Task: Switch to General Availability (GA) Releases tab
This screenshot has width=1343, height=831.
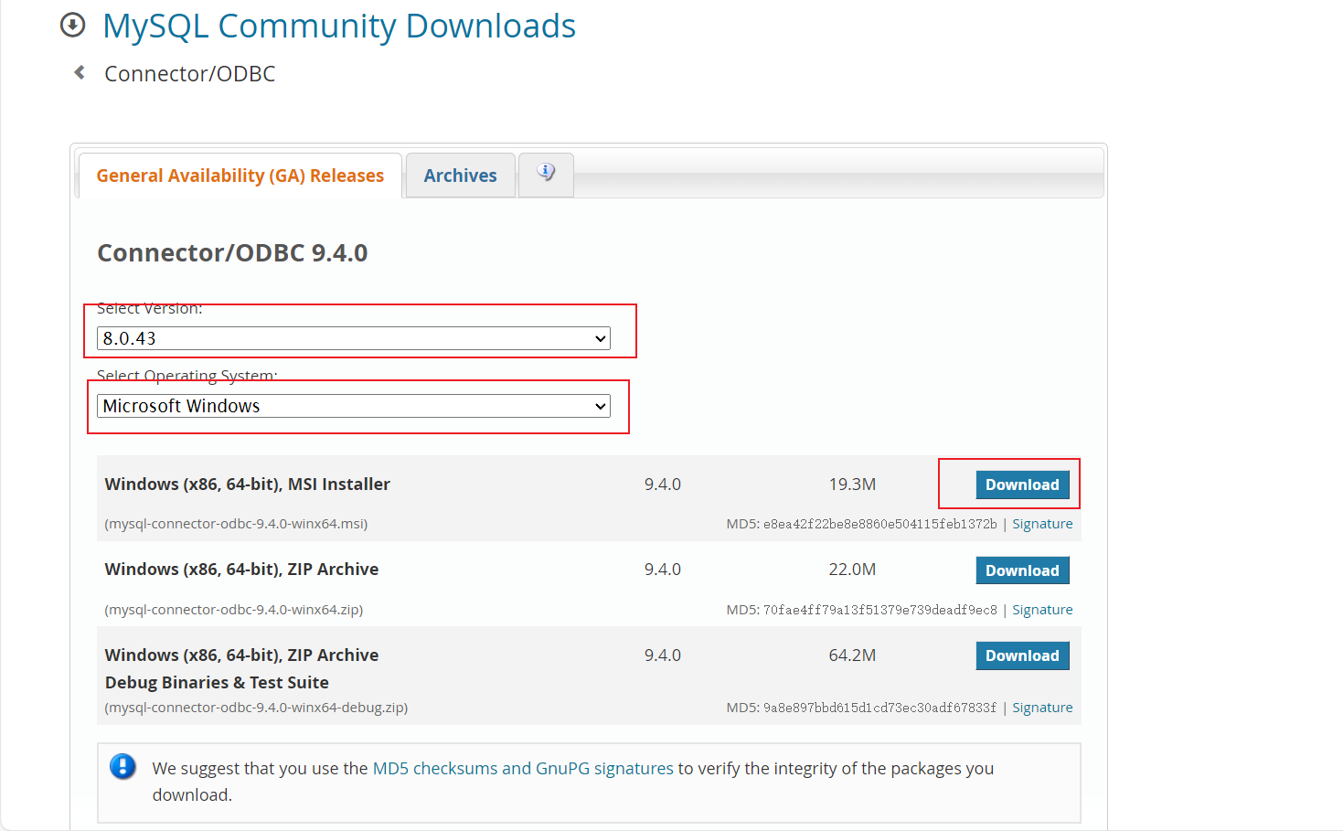Action: pos(240,176)
